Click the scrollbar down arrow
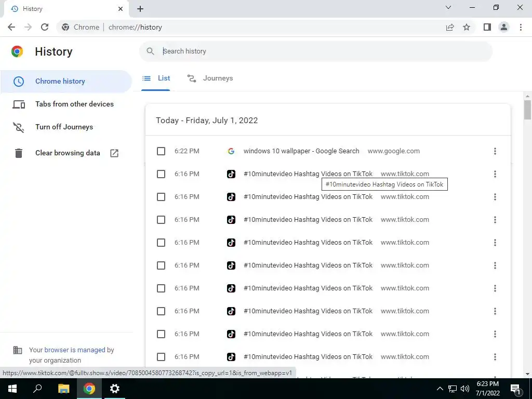Viewport: 532px width, 399px height. 527,374
